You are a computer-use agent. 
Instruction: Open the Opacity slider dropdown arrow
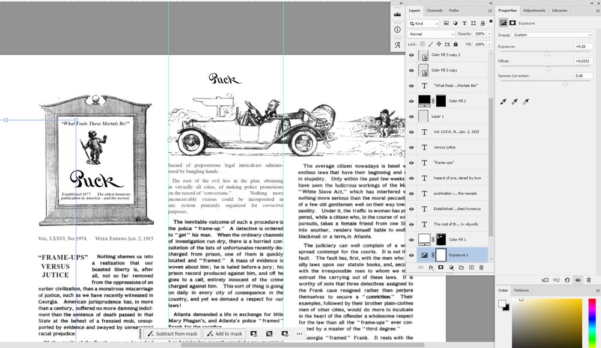(x=489, y=34)
